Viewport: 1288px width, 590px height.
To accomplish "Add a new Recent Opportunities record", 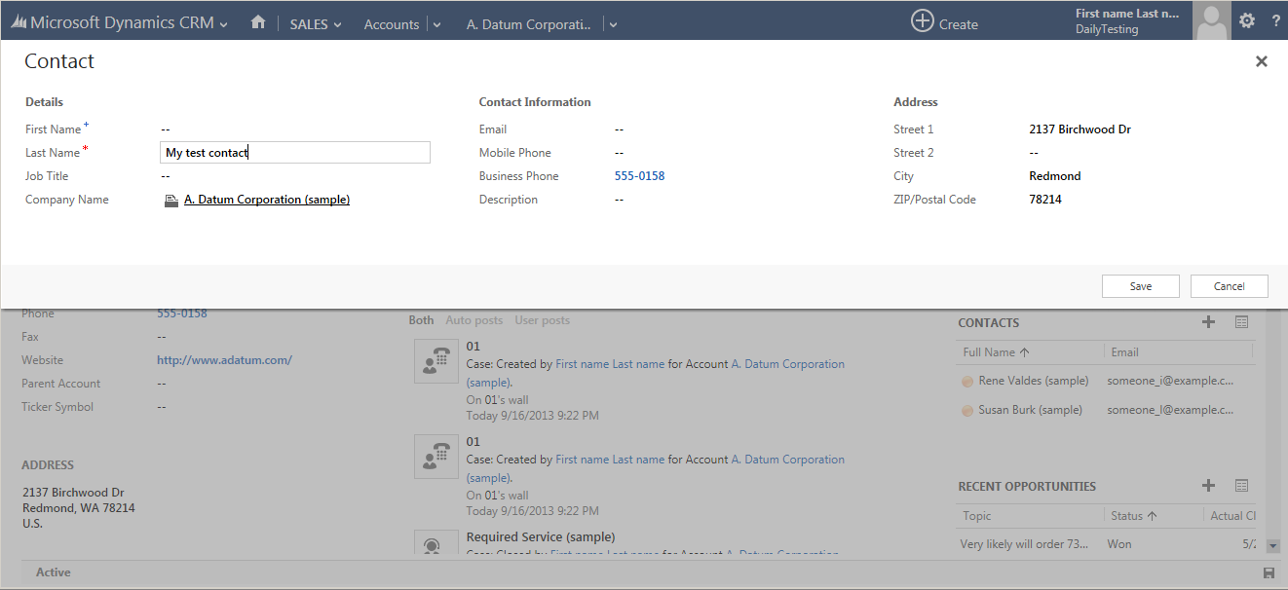I will point(1208,486).
